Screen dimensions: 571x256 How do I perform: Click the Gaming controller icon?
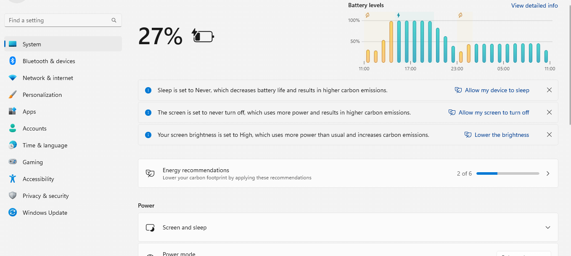(13, 162)
